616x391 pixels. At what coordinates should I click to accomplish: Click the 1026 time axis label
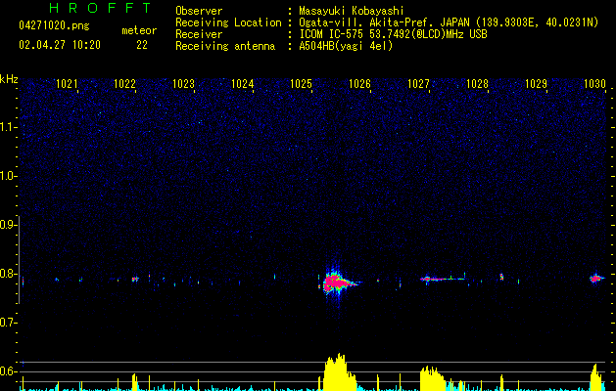[359, 84]
